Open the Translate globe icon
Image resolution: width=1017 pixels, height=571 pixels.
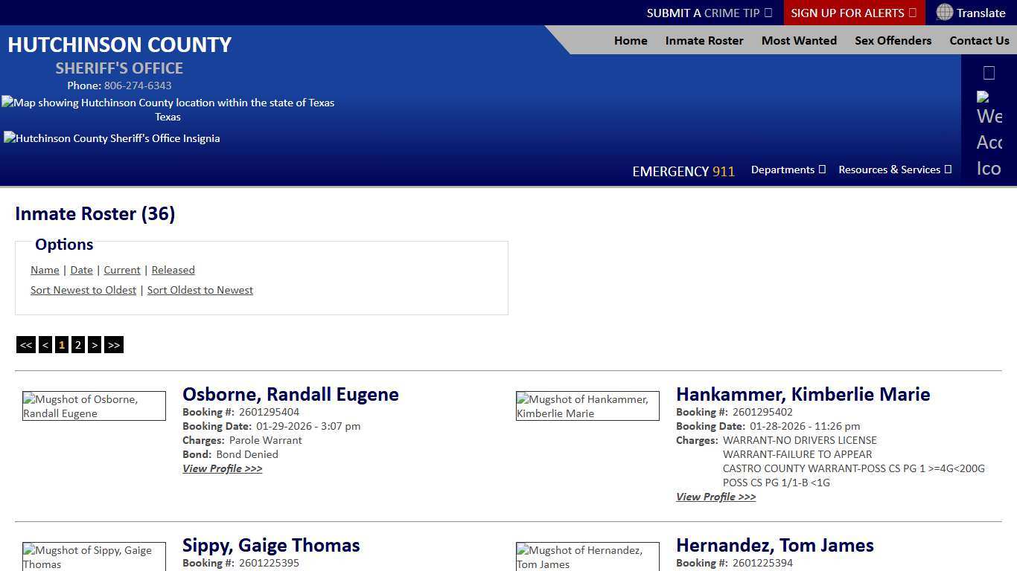point(946,12)
